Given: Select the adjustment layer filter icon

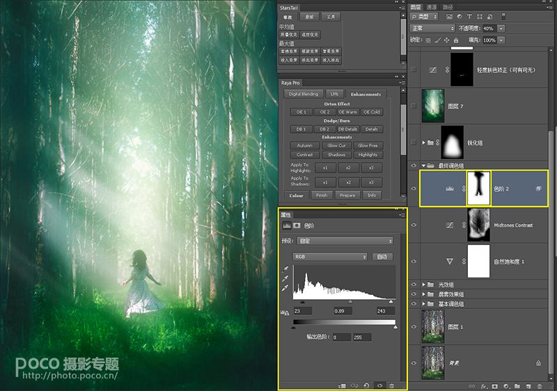Looking at the screenshot, I should [460, 17].
